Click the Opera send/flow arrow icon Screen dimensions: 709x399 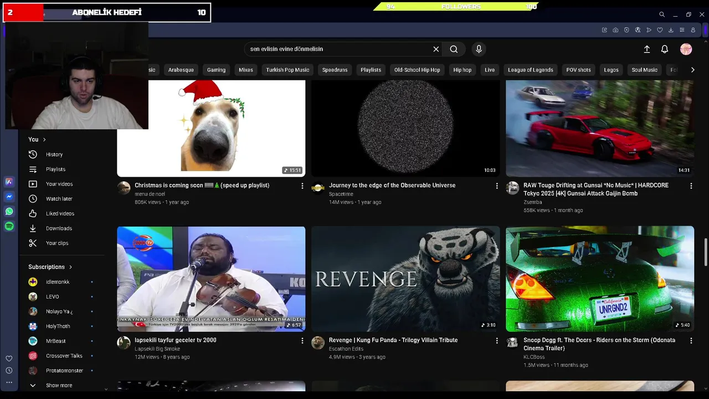pyautogui.click(x=649, y=30)
